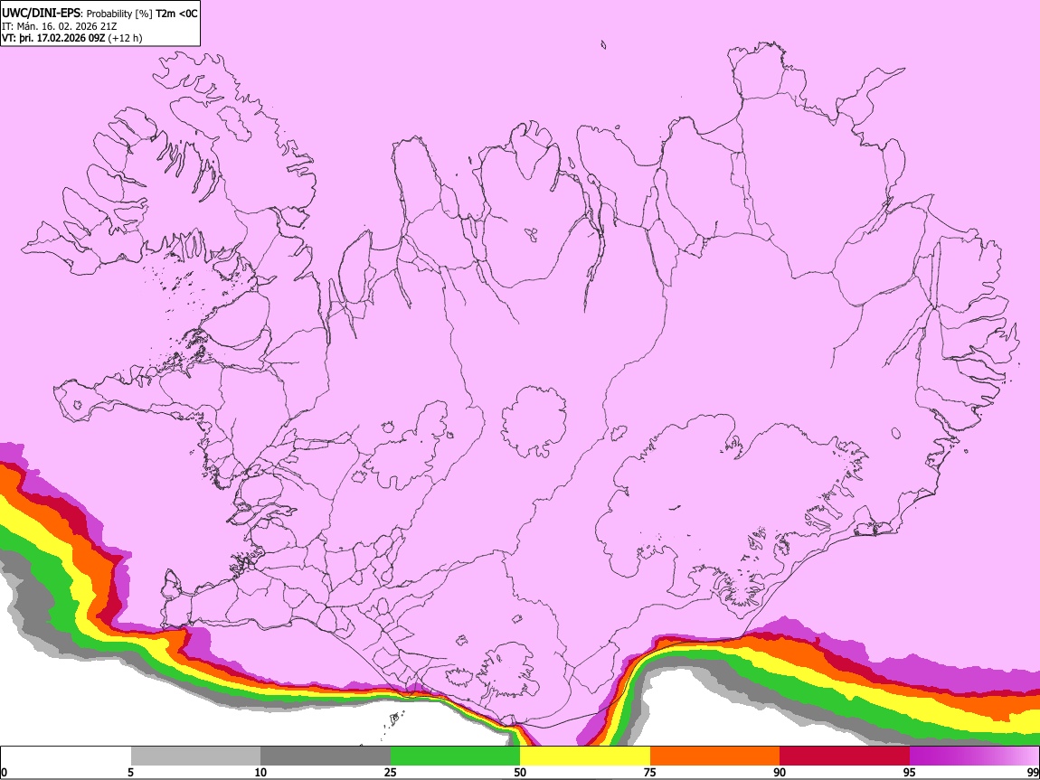Click the legend value '25'
This screenshot has width=1040, height=780.
click(x=391, y=772)
